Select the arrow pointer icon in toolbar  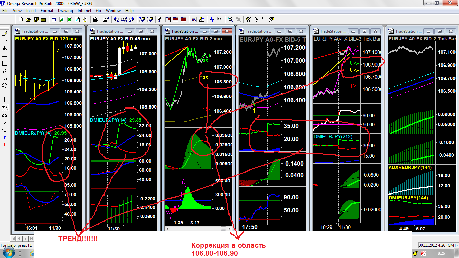pos(256,19)
